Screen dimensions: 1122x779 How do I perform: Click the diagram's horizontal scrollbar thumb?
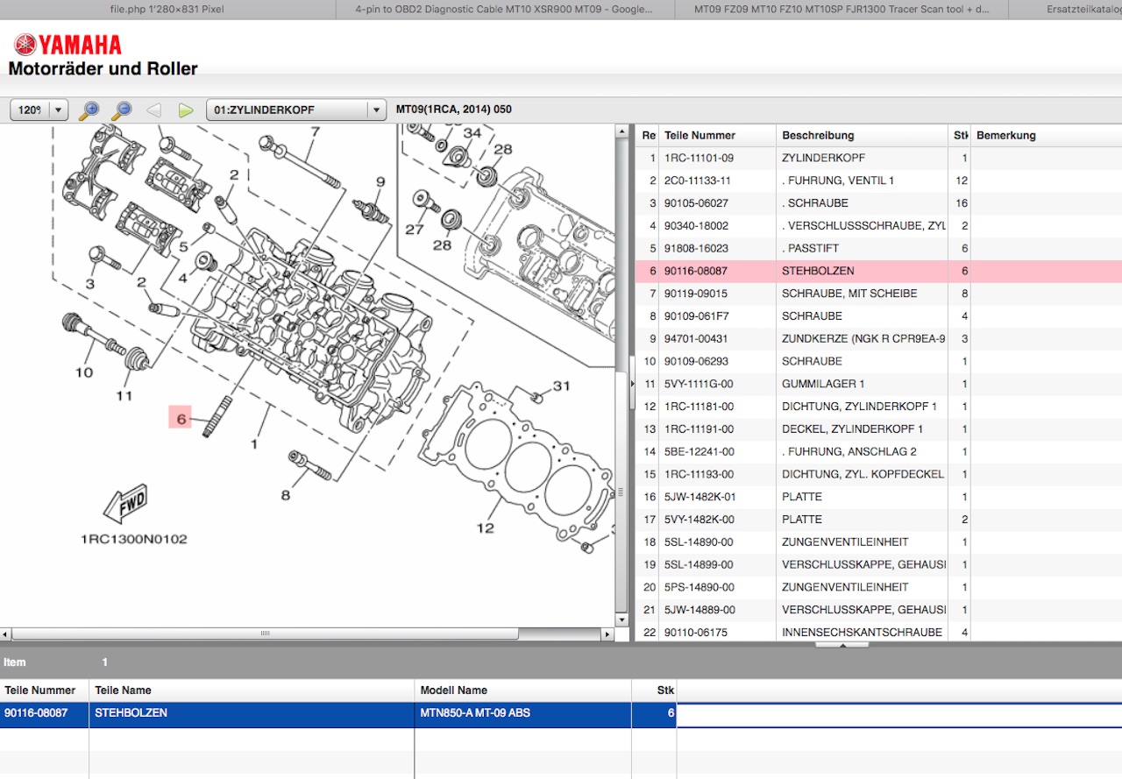point(265,634)
